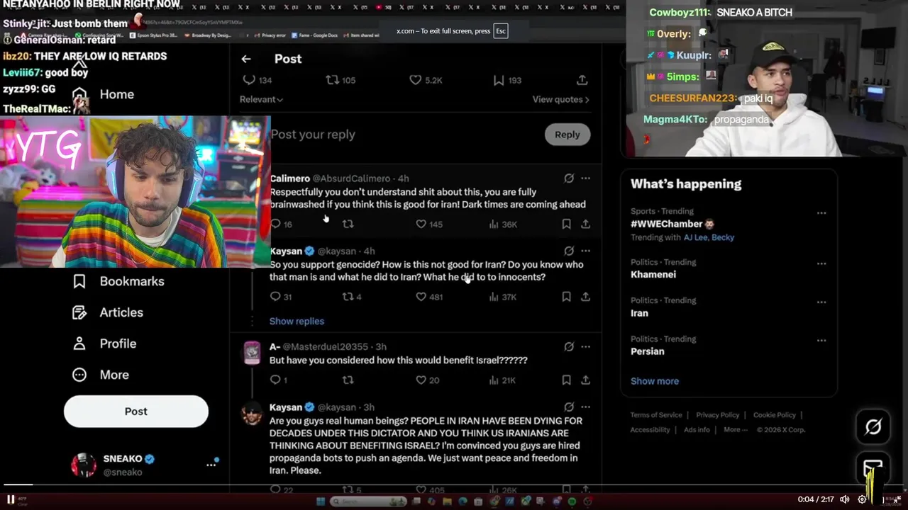Open more options for Khamenei trend
This screenshot has width=908, height=510.
coord(821,263)
